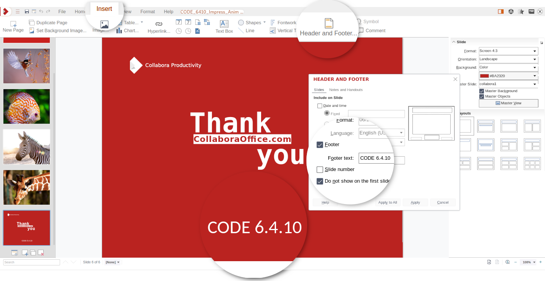Open the Help tab
This screenshot has width=545, height=281.
point(168,12)
